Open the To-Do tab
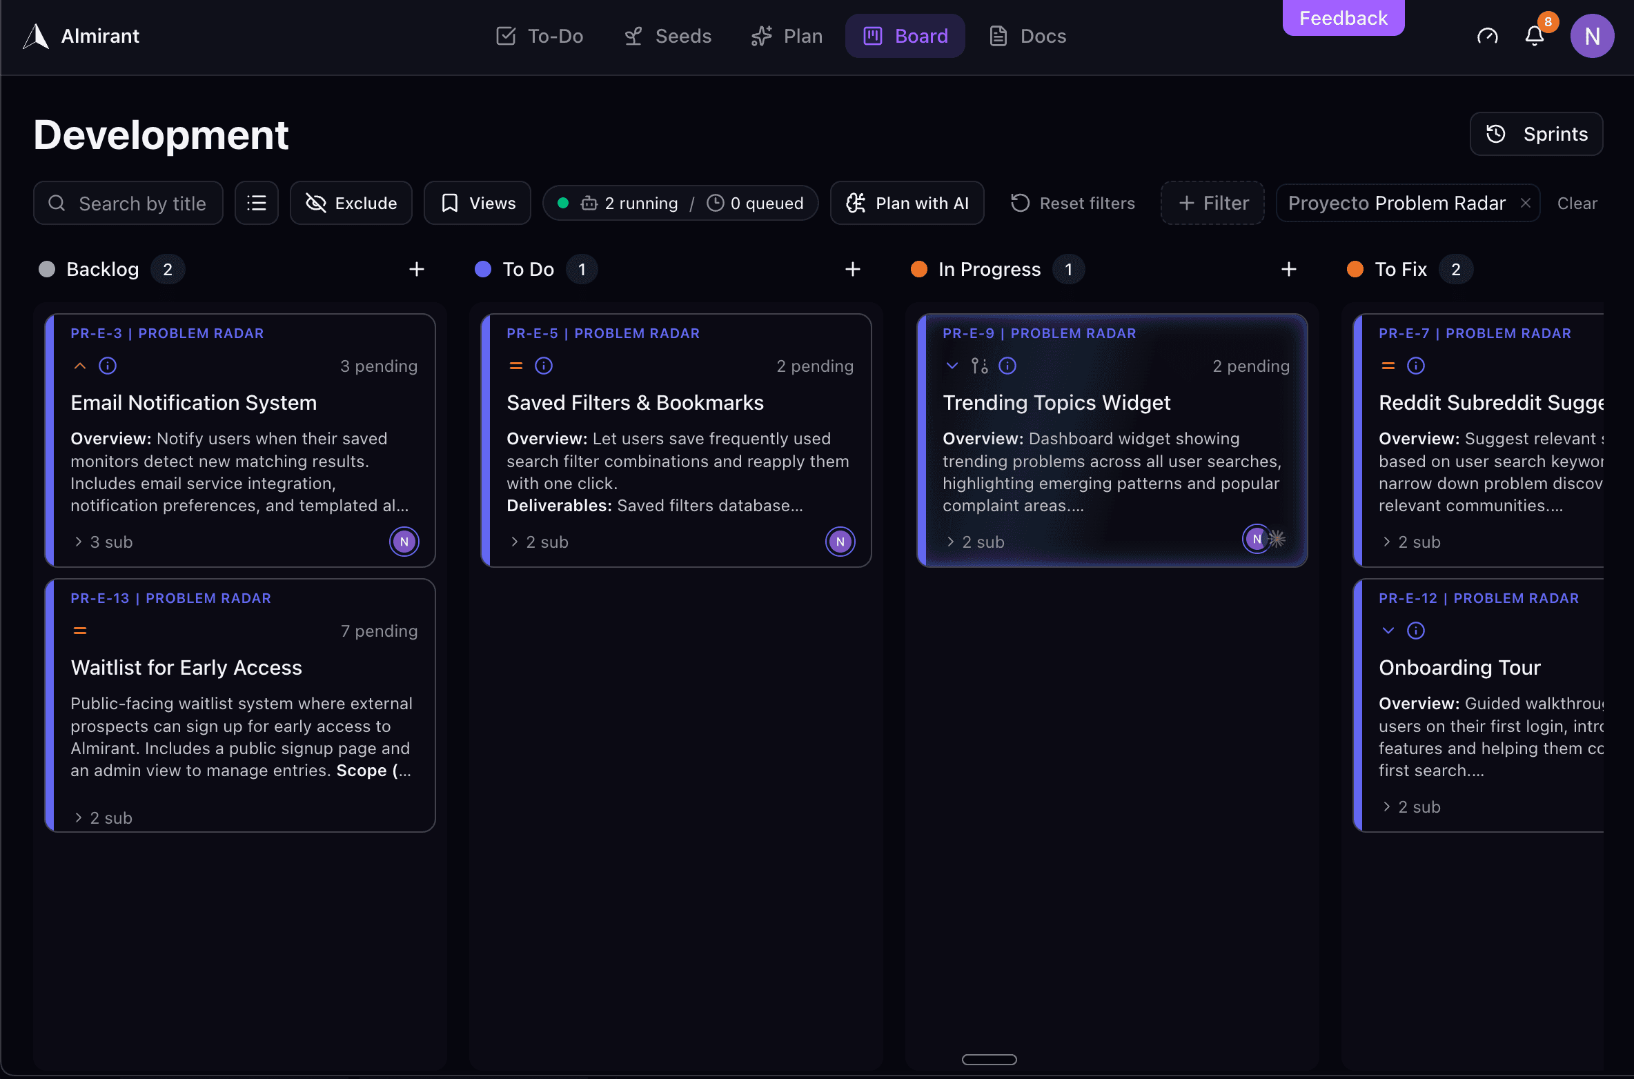The height and width of the screenshot is (1079, 1634). click(x=539, y=36)
